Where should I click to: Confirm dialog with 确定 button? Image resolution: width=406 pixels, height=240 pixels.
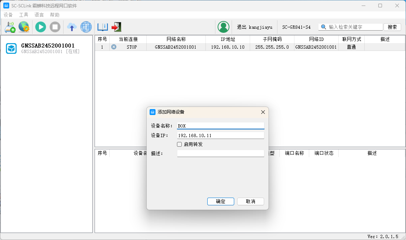click(x=221, y=201)
